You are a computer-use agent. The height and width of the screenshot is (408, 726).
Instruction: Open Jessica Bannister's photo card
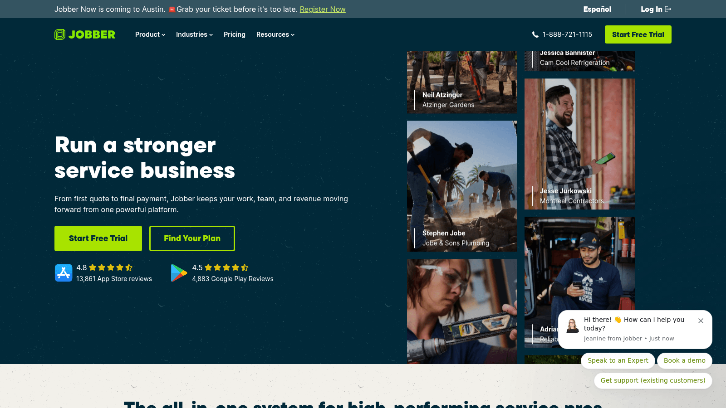579,61
